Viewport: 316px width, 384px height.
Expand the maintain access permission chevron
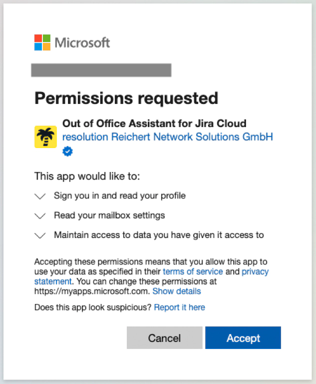[40, 235]
